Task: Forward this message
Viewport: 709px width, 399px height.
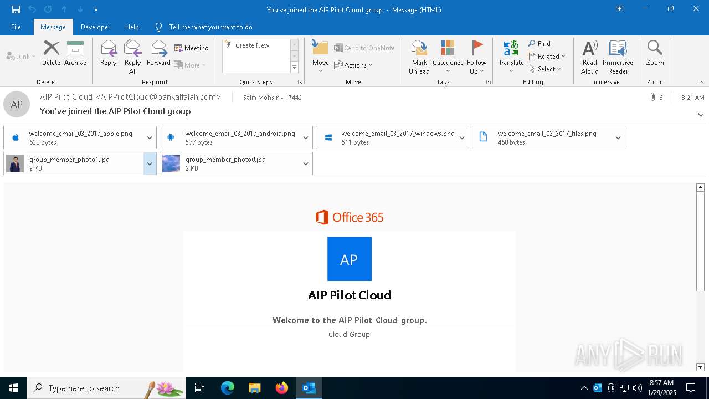Action: click(159, 54)
